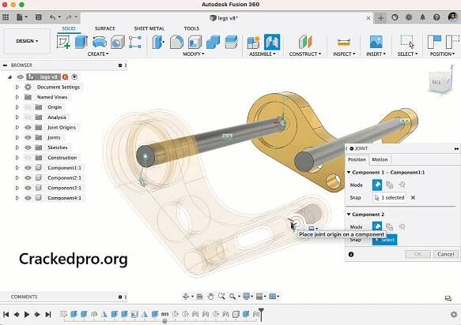Select the Measure tool

[344, 42]
